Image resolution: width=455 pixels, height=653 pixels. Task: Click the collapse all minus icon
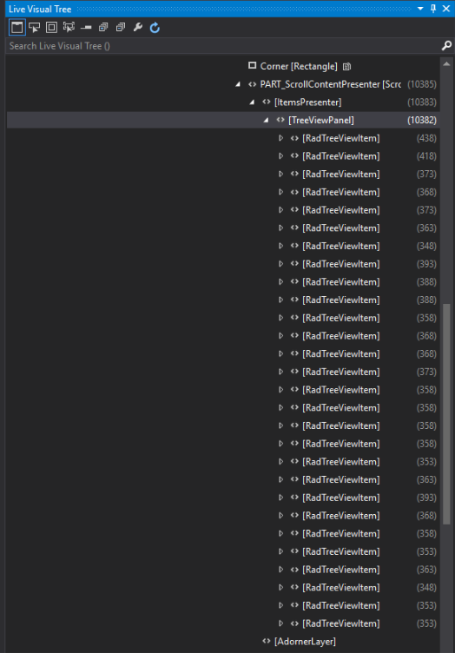pos(121,28)
